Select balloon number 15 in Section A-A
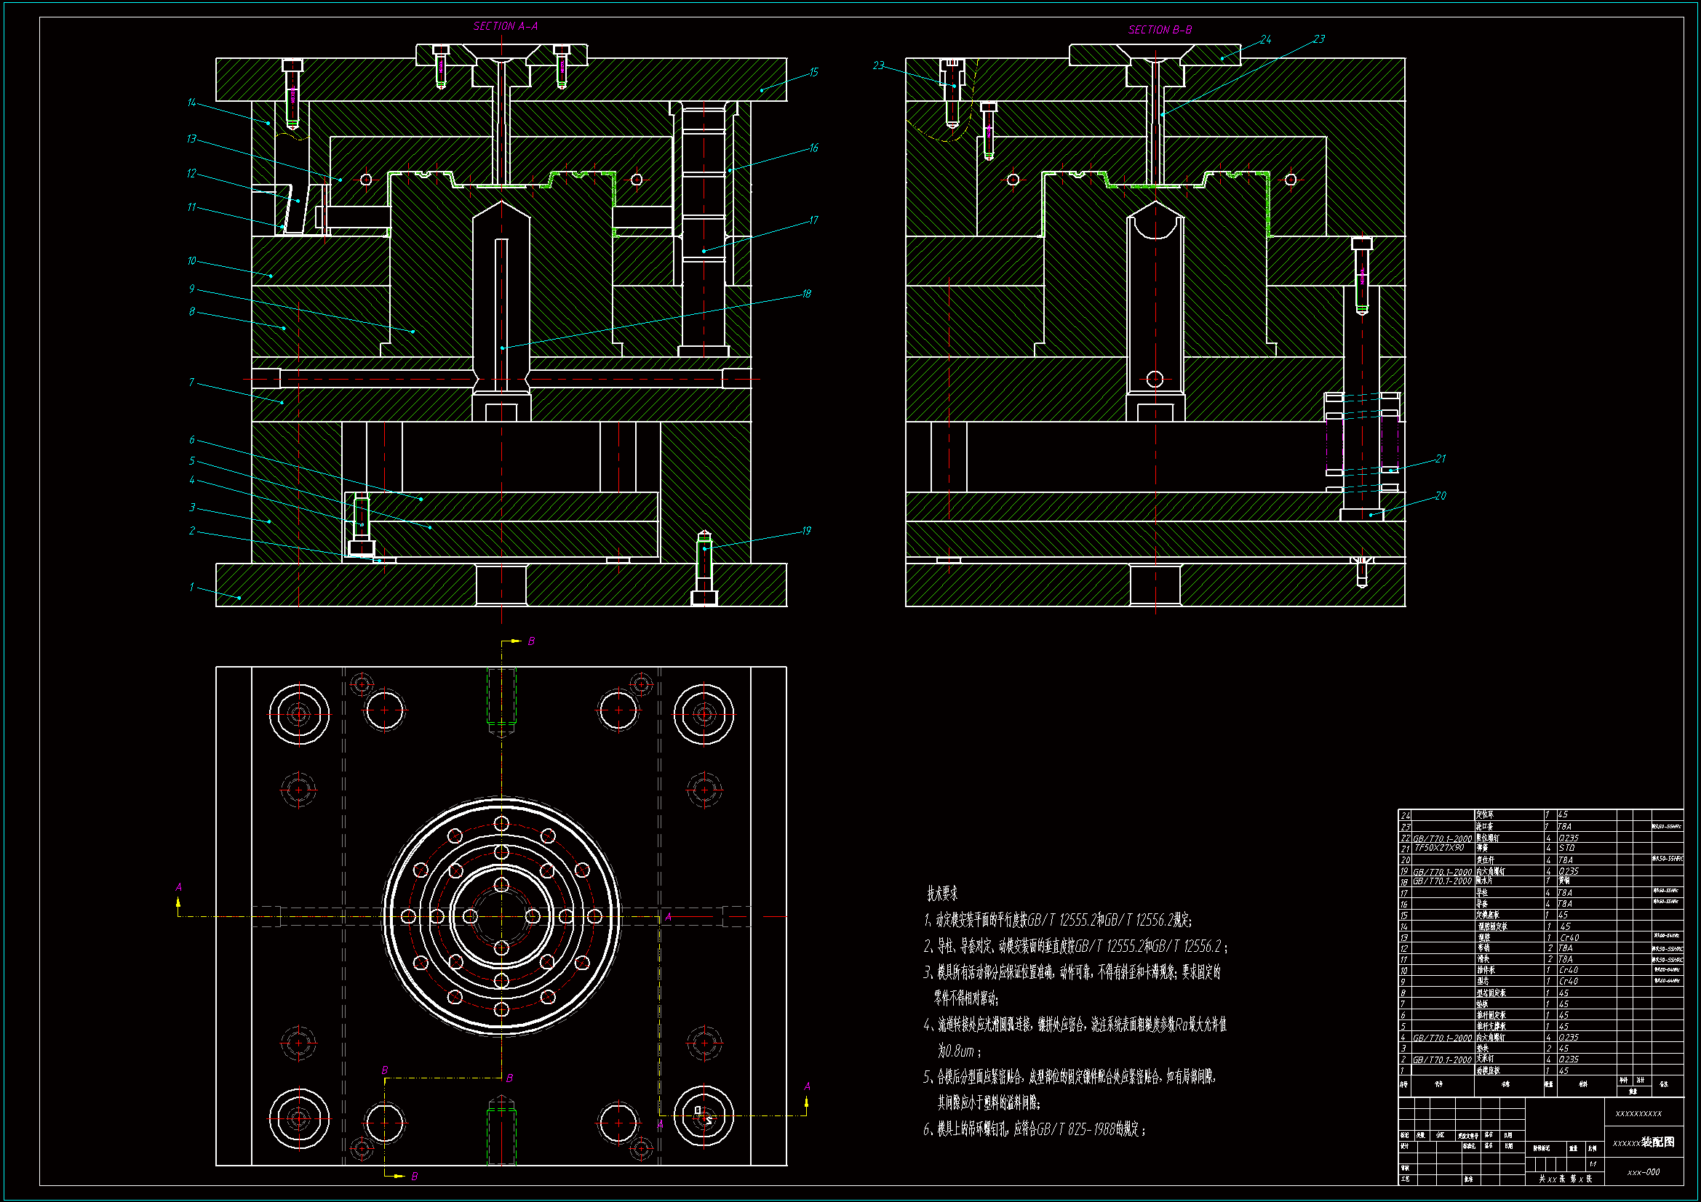Viewport: 1701px width, 1202px height. (813, 72)
